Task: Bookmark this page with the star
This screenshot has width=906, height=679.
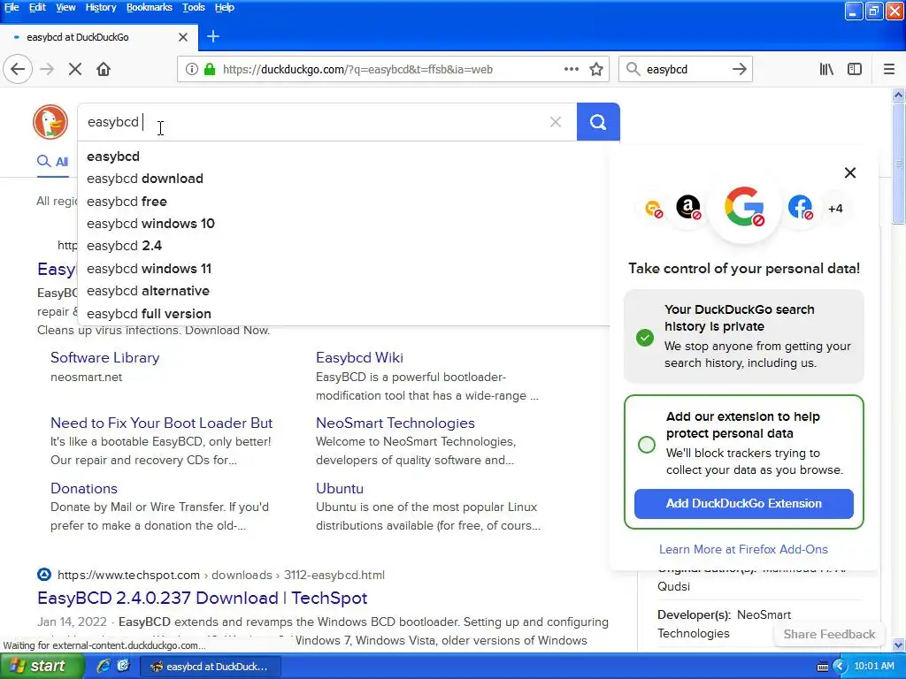Action: tap(596, 69)
